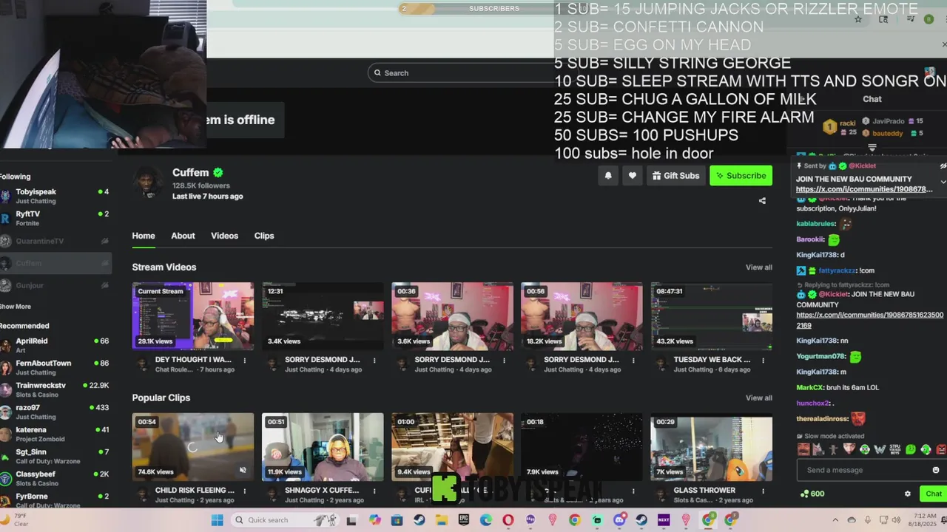Click the Gift Subs button
Screen dimensions: 947x532
coord(675,176)
